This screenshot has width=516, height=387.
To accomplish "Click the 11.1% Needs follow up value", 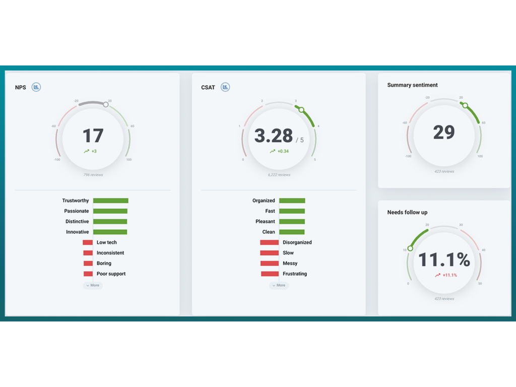I will coord(444,260).
